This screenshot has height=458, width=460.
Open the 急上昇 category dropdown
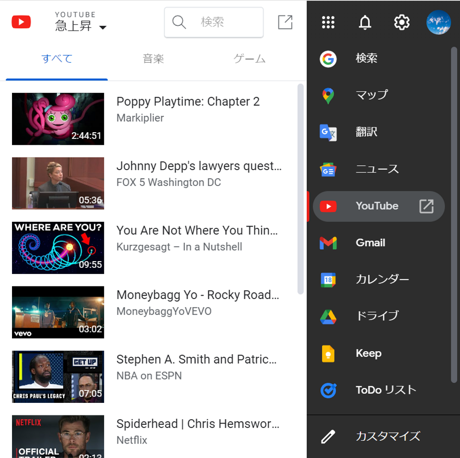pyautogui.click(x=80, y=23)
